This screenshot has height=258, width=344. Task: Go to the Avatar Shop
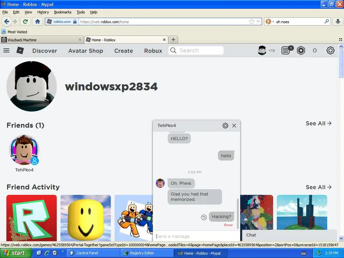86,51
